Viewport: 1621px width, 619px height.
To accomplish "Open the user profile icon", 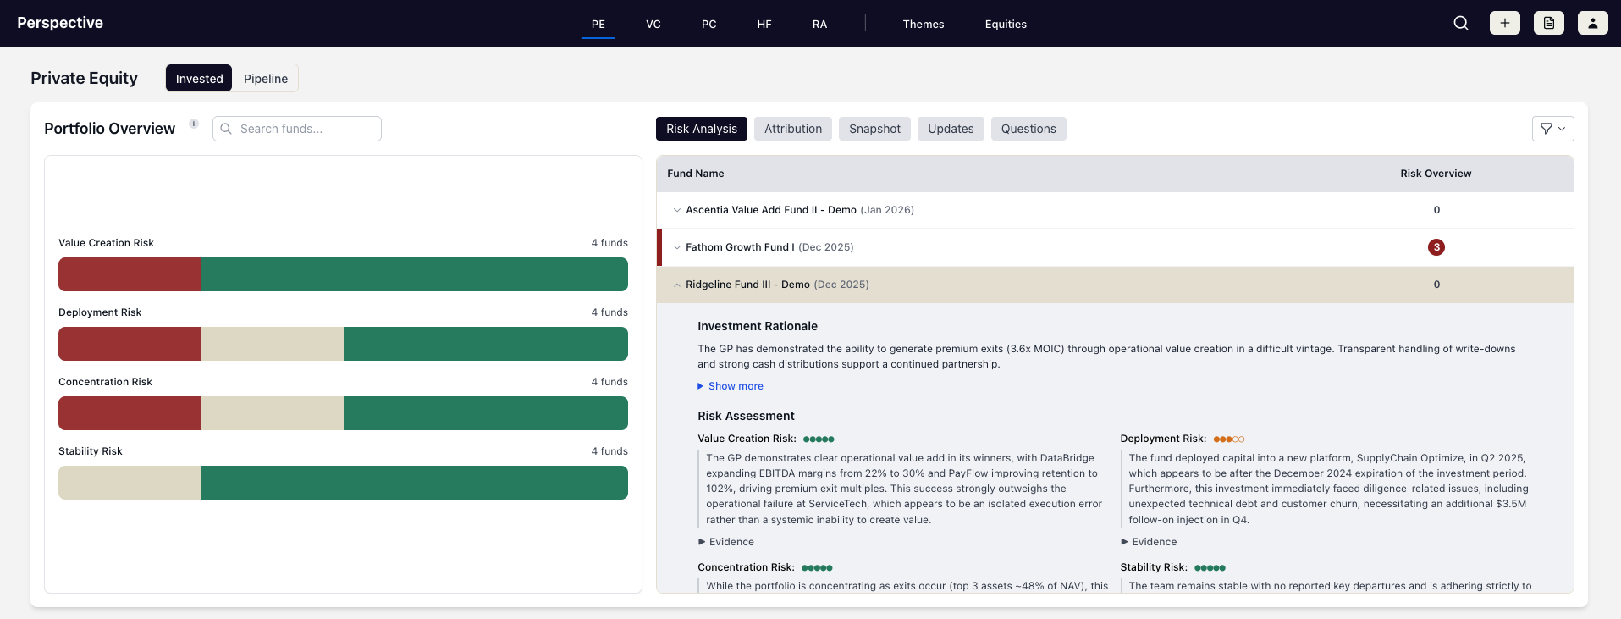I will click(1592, 23).
